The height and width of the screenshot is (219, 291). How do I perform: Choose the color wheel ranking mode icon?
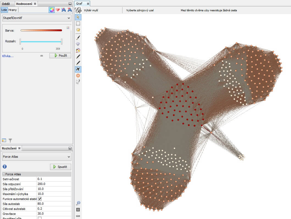[x=52, y=10]
